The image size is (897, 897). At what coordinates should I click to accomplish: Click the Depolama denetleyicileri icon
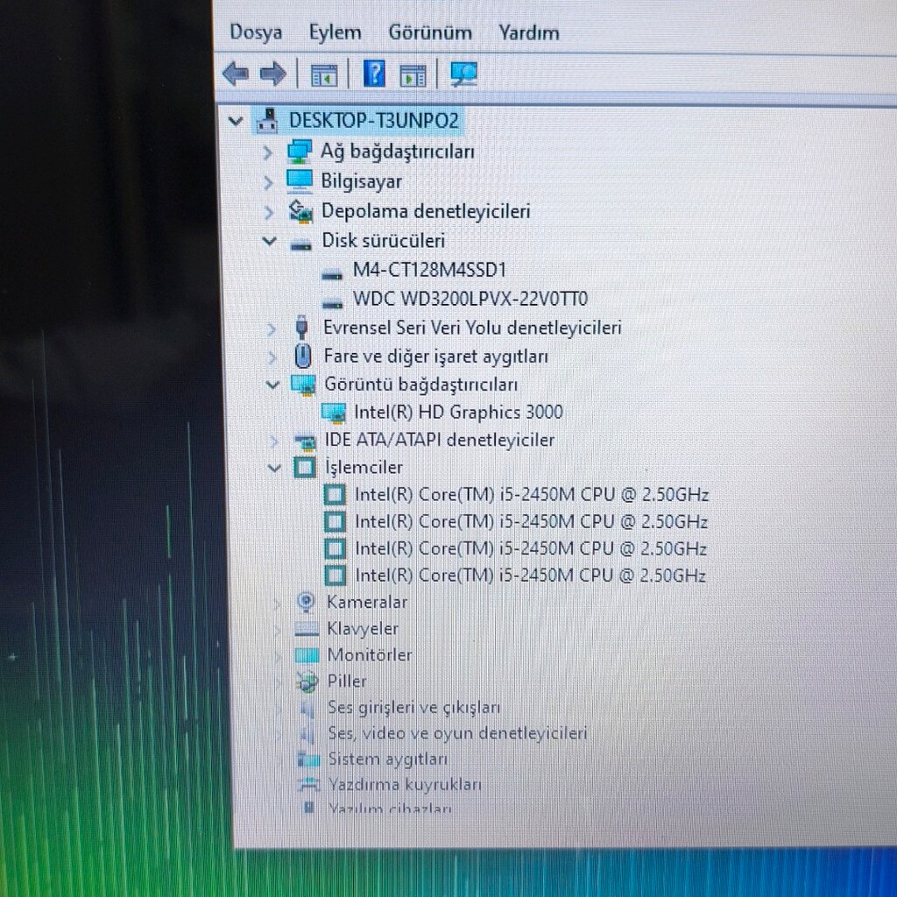coord(301,211)
